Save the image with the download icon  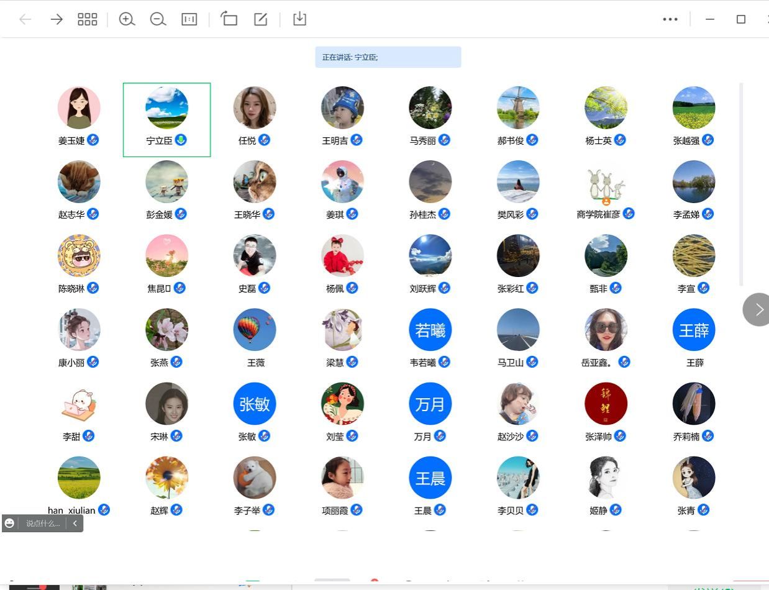(299, 19)
